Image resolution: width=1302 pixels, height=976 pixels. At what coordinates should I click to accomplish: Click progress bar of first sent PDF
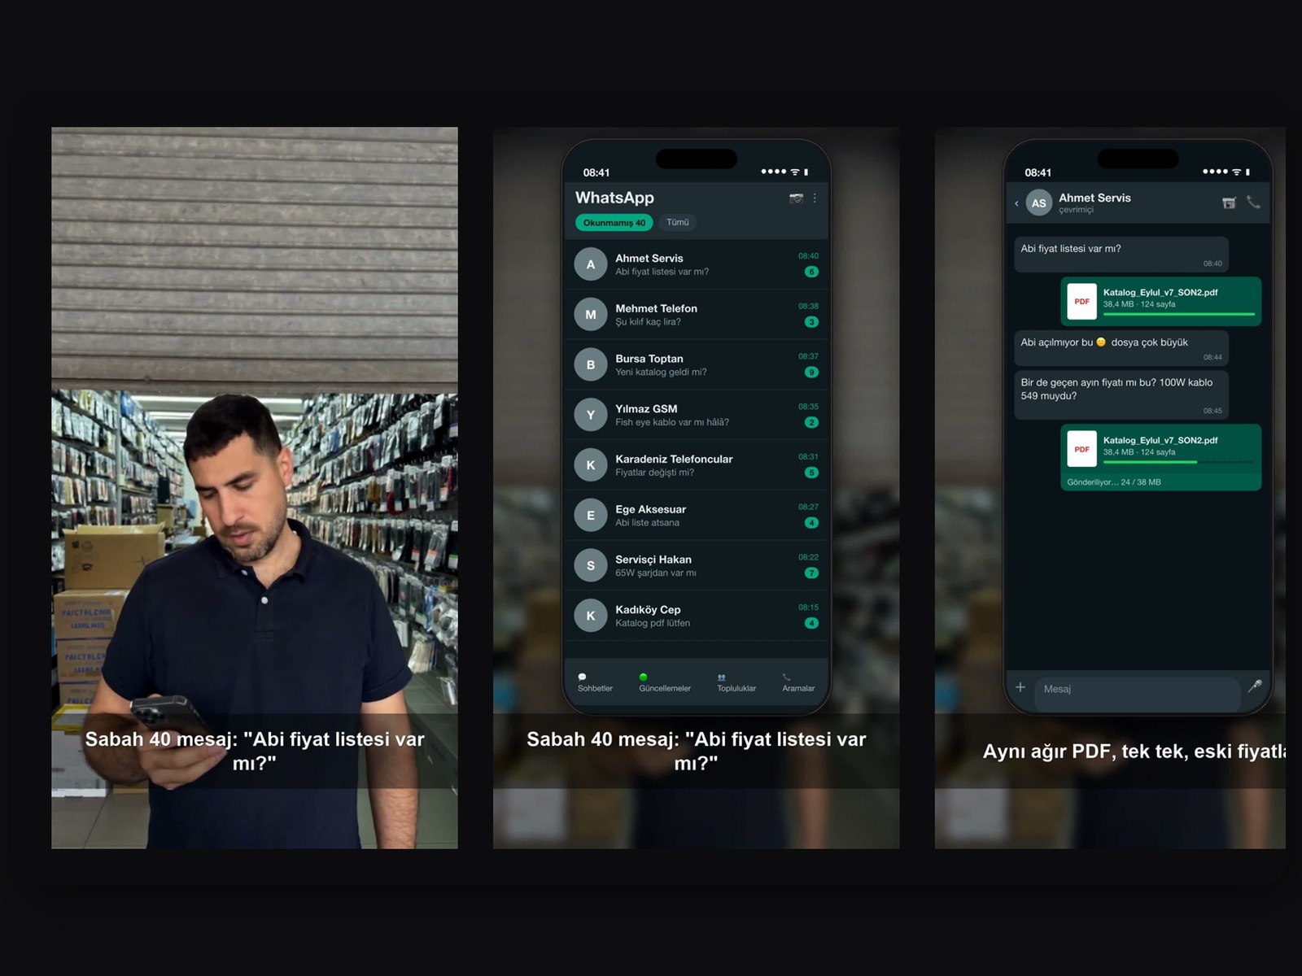point(1179,314)
